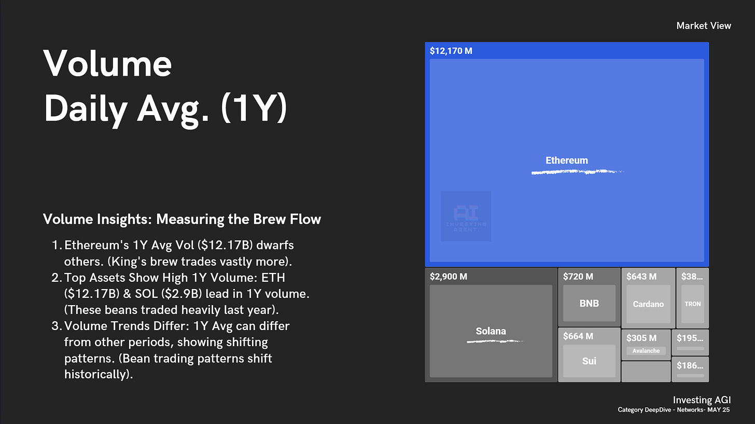
Task: Click insight one about Ethereum's 1Y Avg Vol
Action: click(179, 252)
